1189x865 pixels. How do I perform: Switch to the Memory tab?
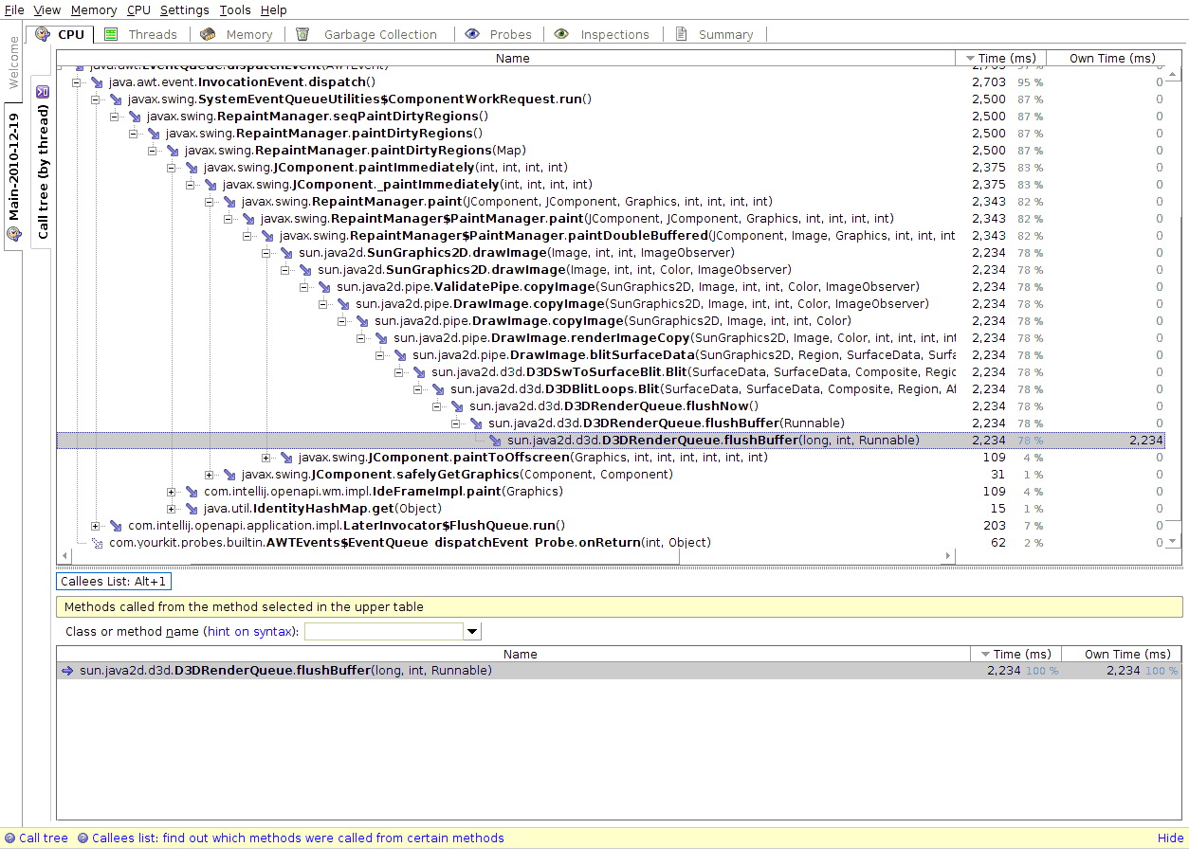pos(238,34)
